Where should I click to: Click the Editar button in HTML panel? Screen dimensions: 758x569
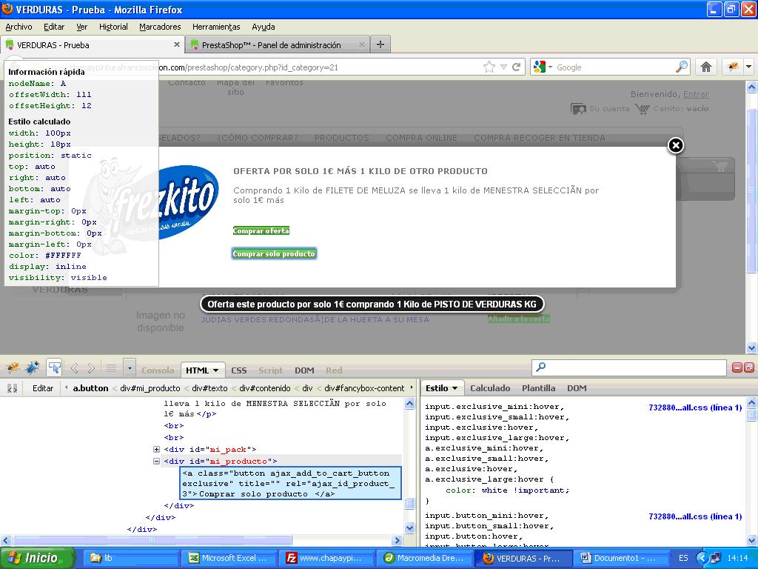click(43, 388)
